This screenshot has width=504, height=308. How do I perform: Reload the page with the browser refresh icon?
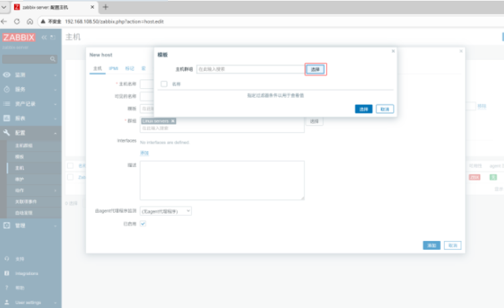[17, 21]
